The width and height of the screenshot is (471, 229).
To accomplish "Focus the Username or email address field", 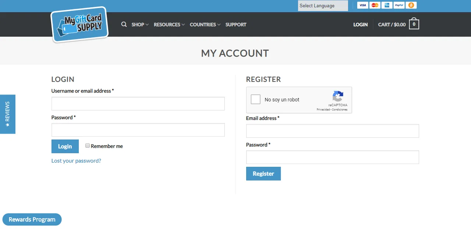I will coord(138,104).
